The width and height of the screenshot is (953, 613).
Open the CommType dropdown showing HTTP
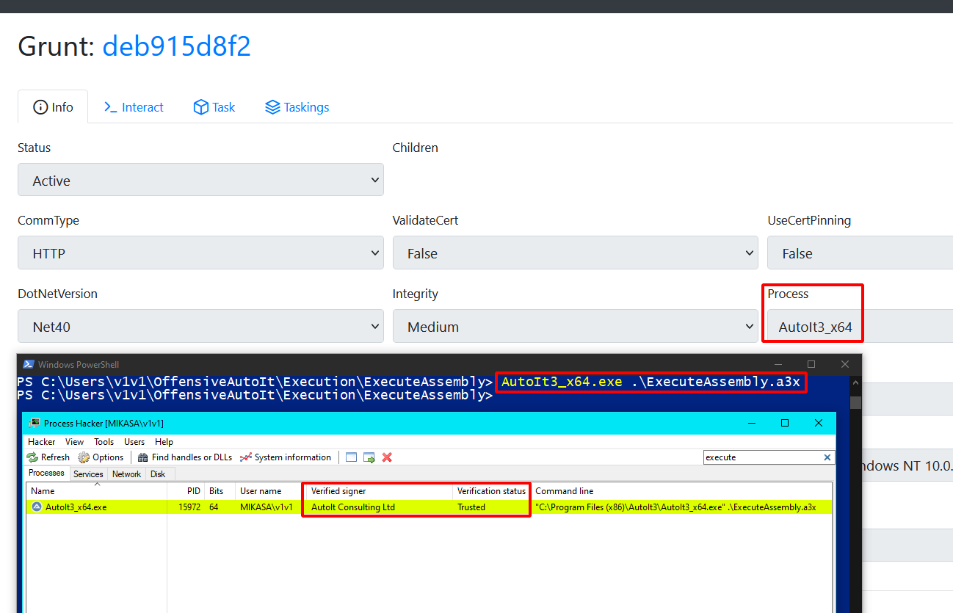click(200, 253)
